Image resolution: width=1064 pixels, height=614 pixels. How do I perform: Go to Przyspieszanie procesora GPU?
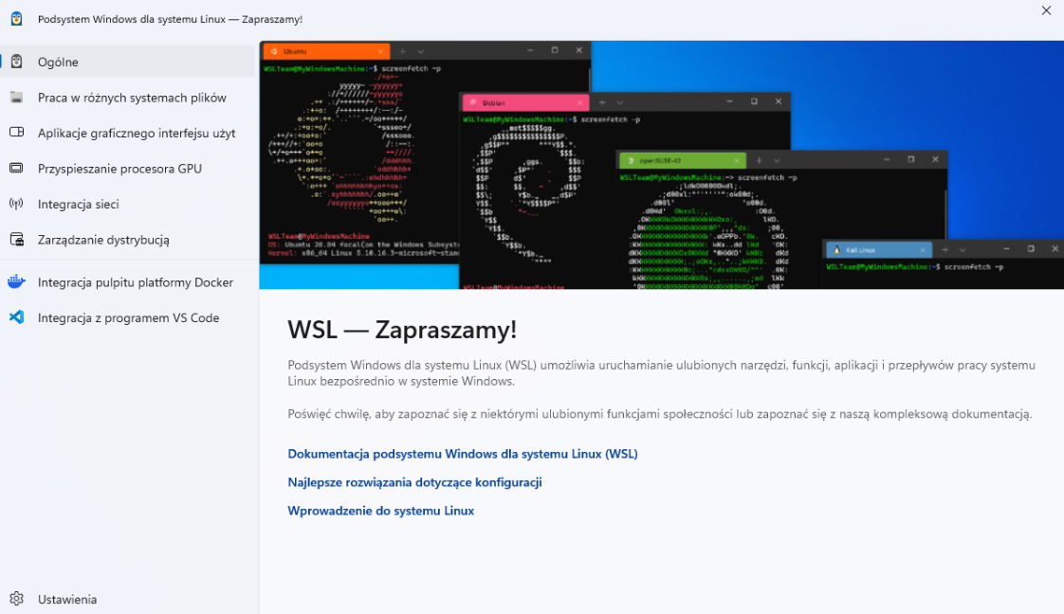point(128,168)
